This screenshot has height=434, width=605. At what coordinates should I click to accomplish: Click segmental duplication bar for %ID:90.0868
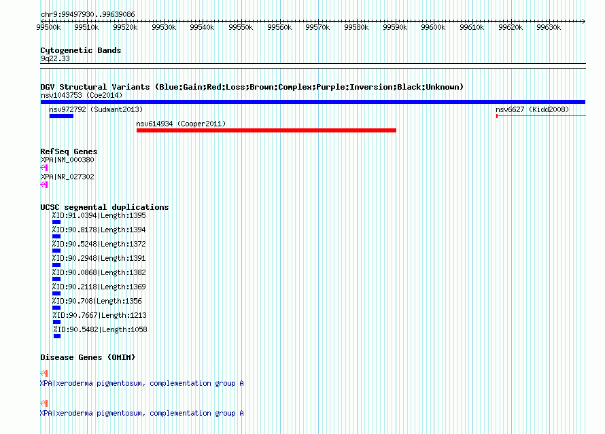point(56,279)
